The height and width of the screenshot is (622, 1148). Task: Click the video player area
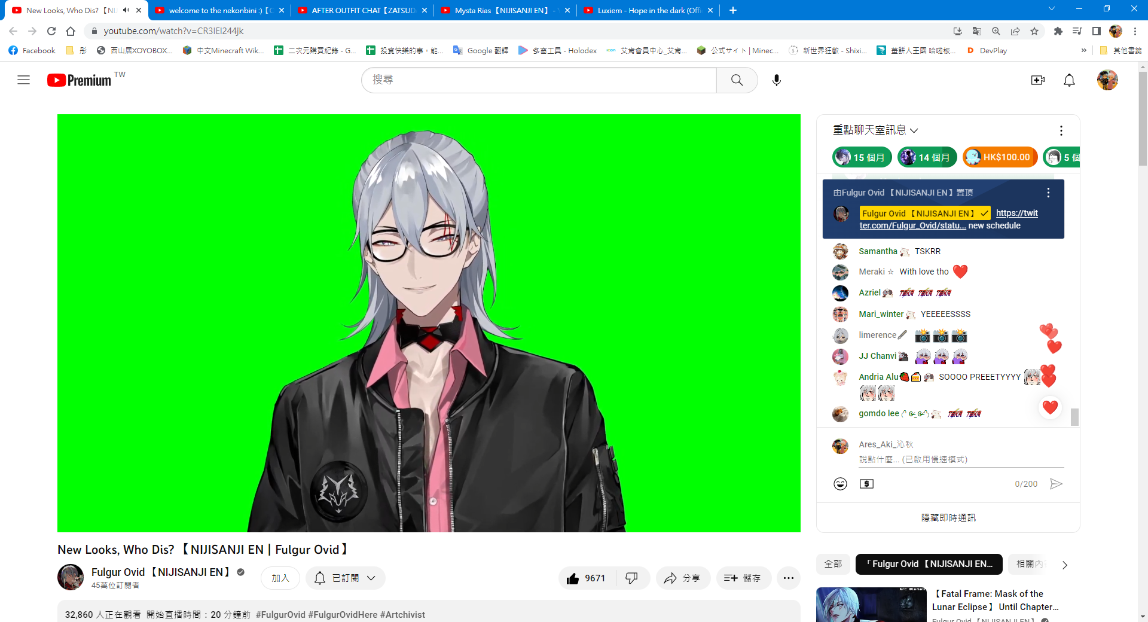point(429,323)
